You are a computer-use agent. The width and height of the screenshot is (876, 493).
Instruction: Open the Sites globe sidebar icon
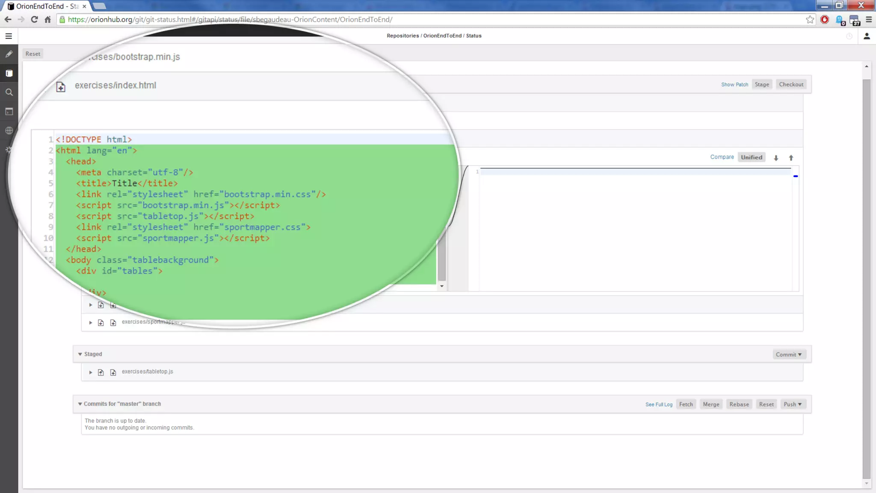click(9, 131)
